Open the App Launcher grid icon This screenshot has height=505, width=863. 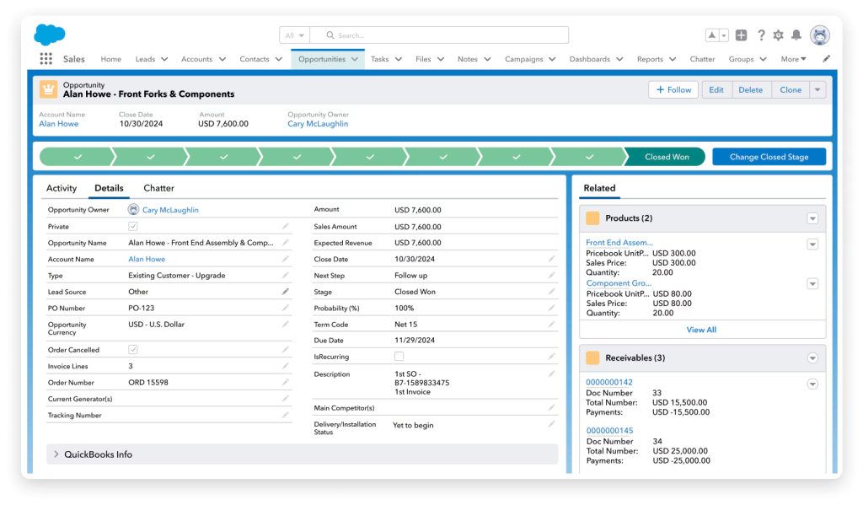[x=46, y=59]
